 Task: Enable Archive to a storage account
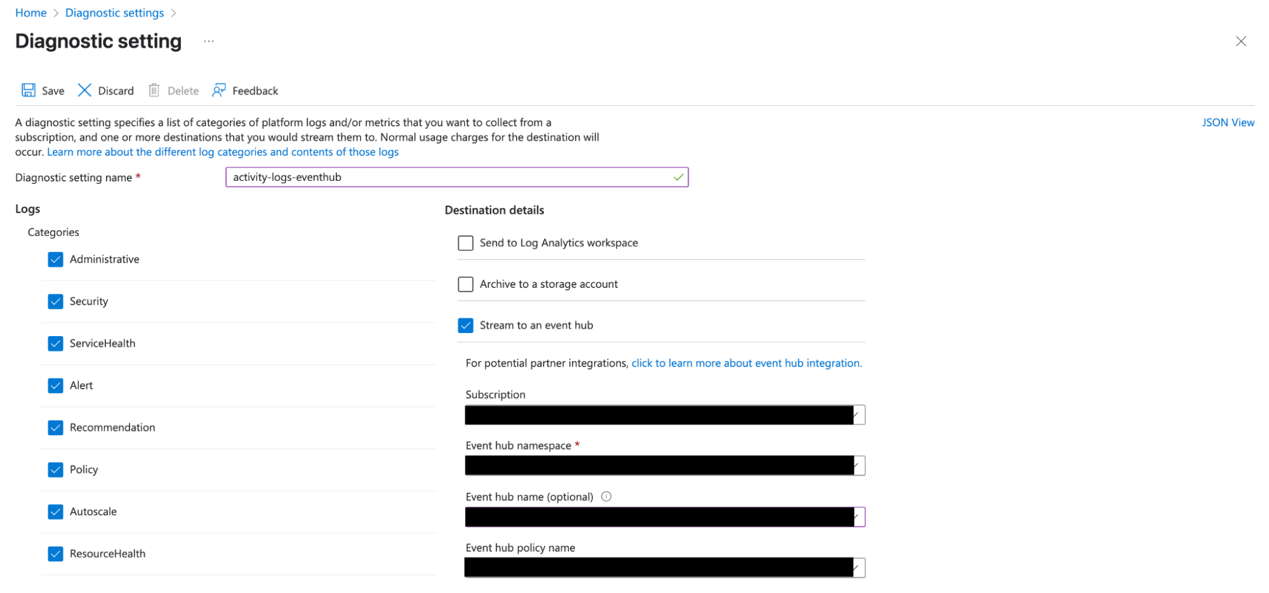(x=465, y=284)
